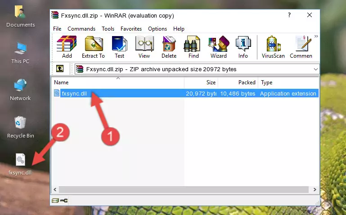Click the Add toolbar icon
The width and height of the screenshot is (346, 215).
point(67,47)
